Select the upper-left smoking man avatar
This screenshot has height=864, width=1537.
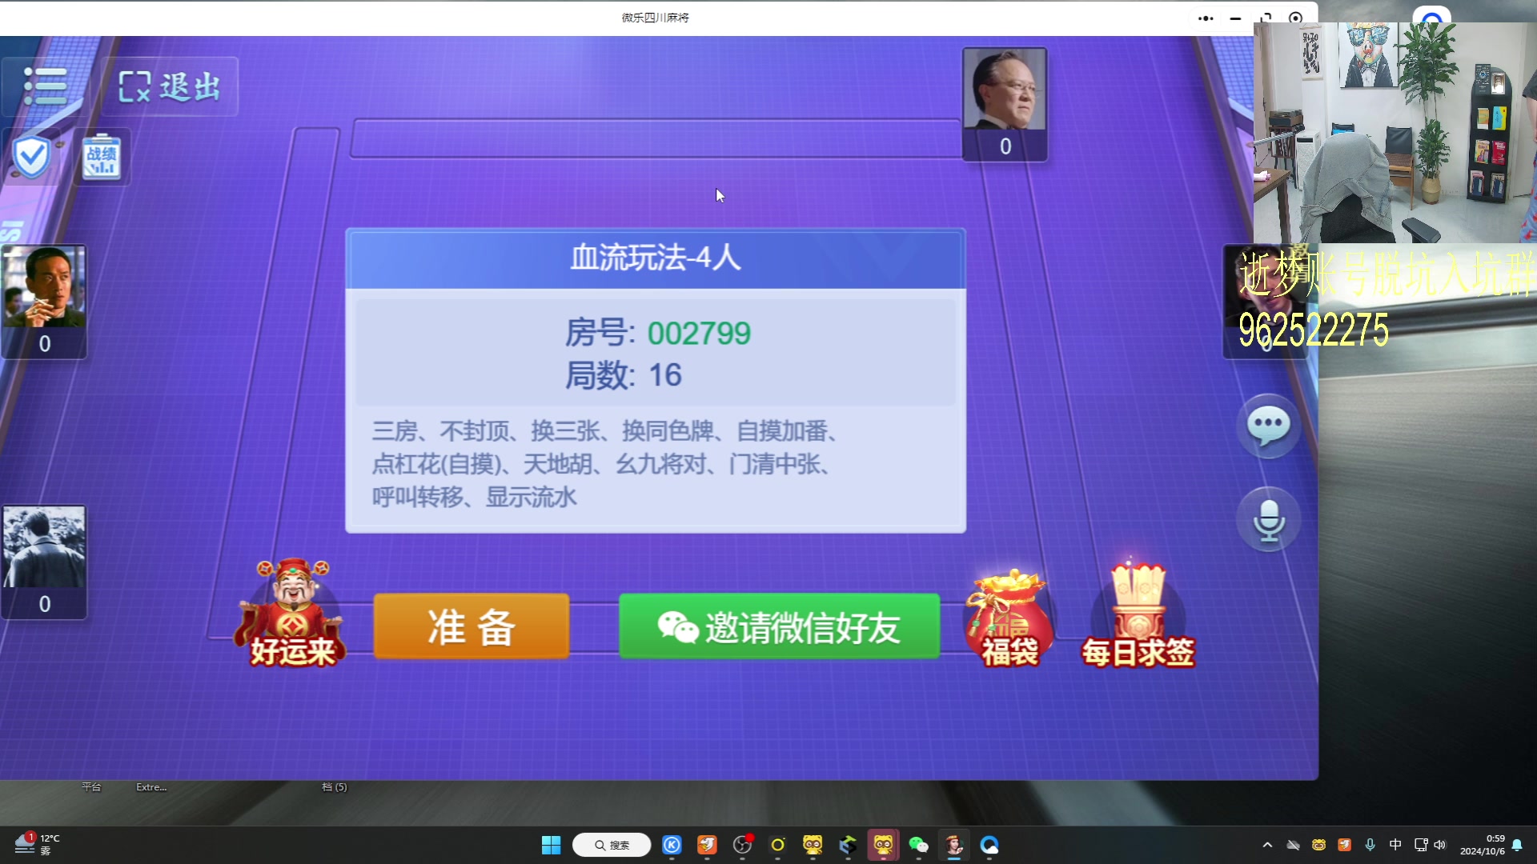coord(44,286)
